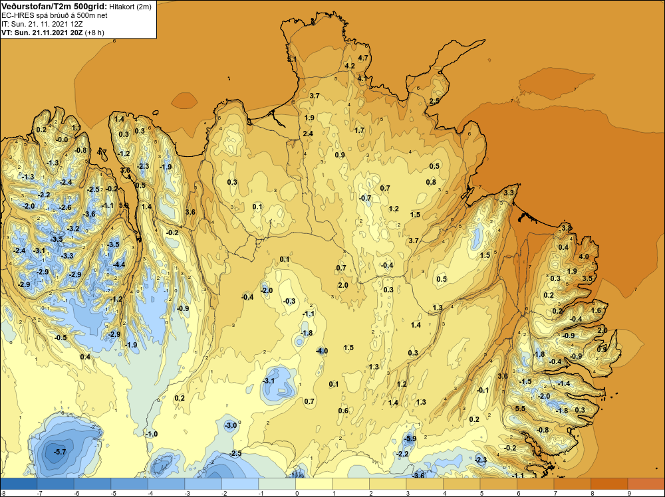Image resolution: width=665 pixels, height=497 pixels.
Task: Click the '4.0' temperature value
Action: [x=584, y=256]
